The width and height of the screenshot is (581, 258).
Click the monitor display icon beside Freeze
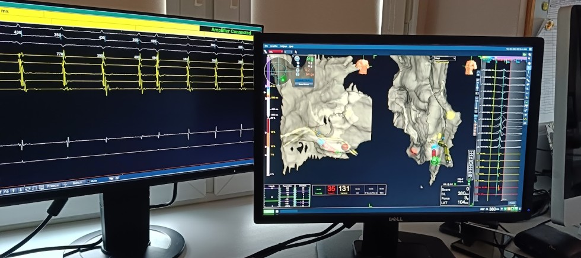coord(41,188)
